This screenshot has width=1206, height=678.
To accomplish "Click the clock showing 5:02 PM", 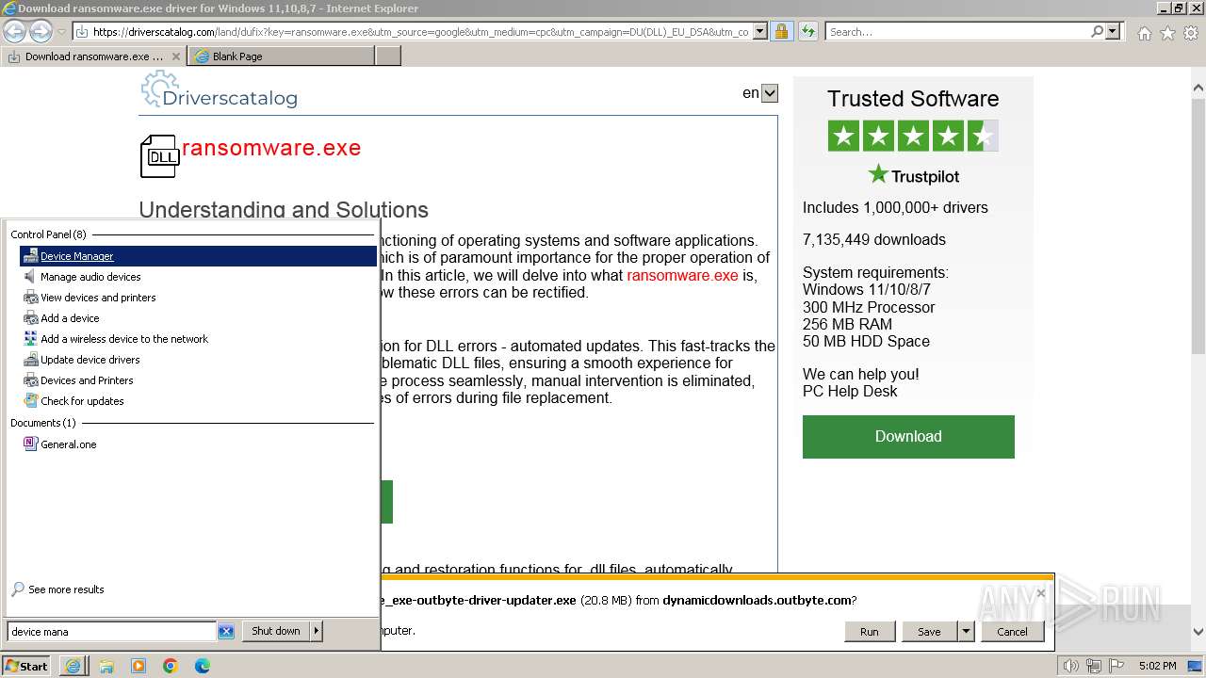I will pyautogui.click(x=1157, y=666).
